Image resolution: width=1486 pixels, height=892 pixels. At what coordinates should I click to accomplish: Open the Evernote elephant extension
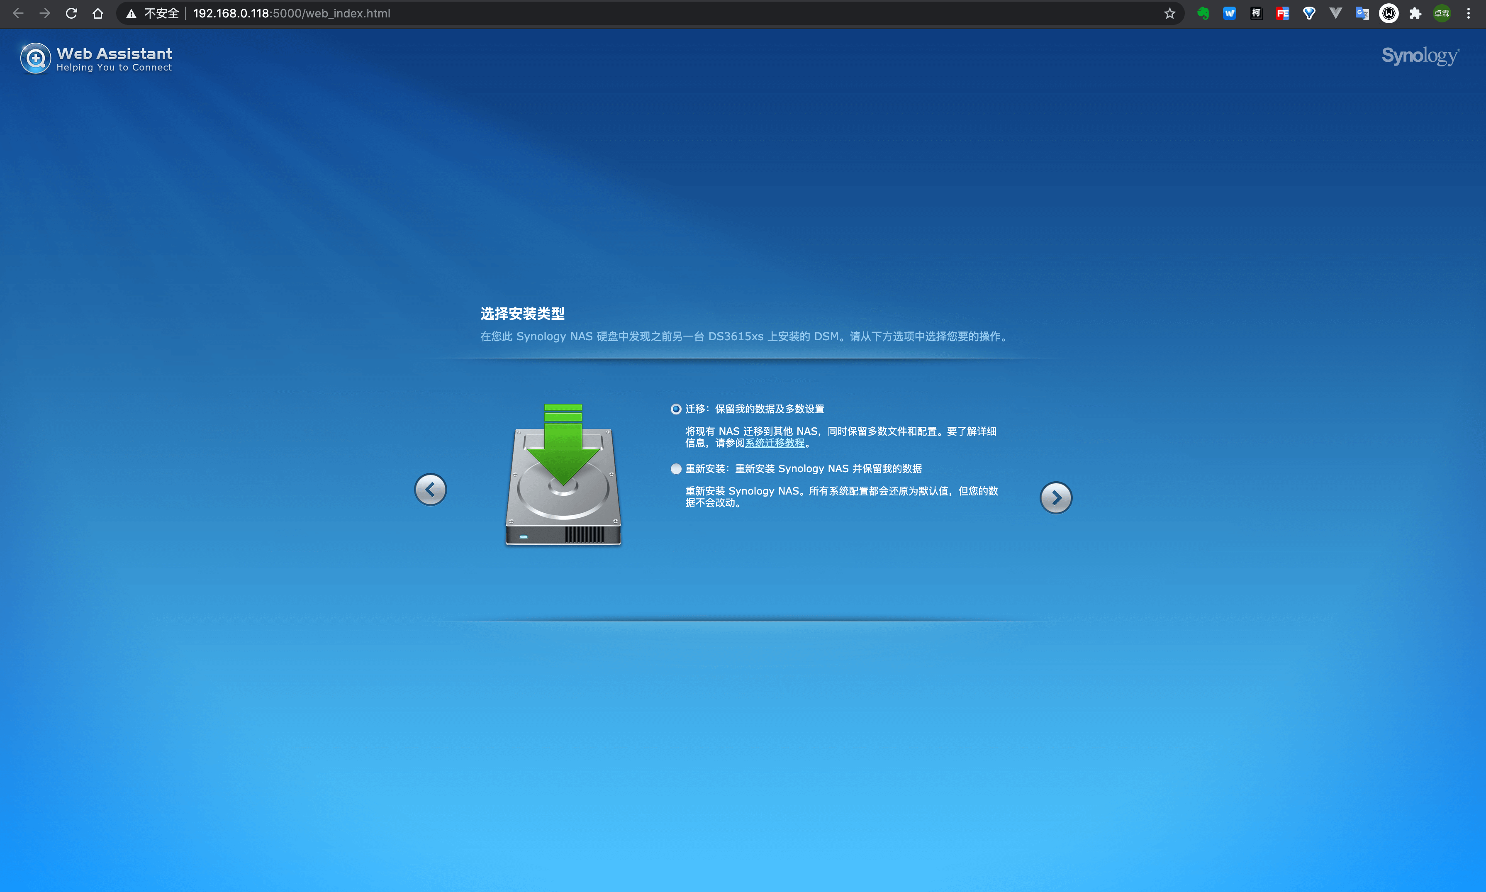coord(1203,13)
